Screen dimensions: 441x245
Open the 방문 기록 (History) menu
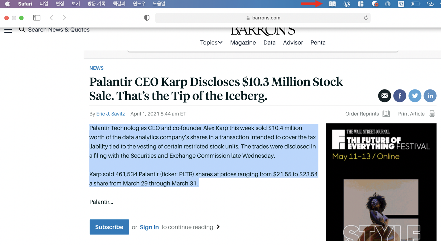click(x=96, y=4)
